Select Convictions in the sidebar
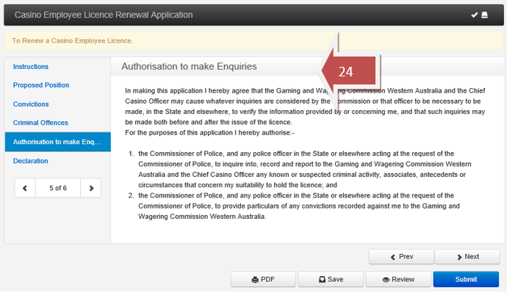The width and height of the screenshot is (507, 293). [x=31, y=104]
